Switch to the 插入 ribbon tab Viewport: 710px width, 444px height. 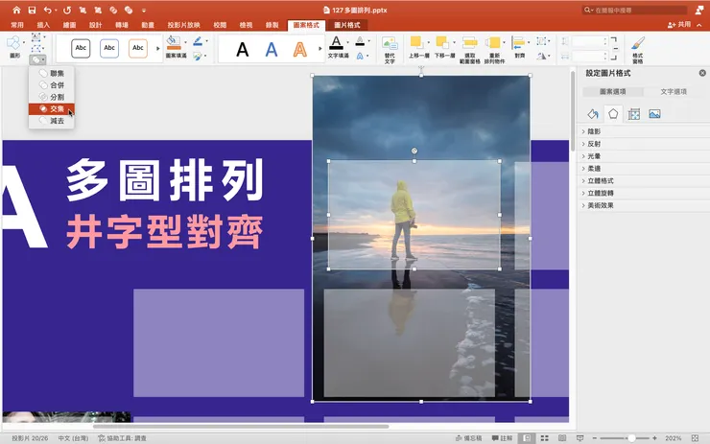click(43, 25)
